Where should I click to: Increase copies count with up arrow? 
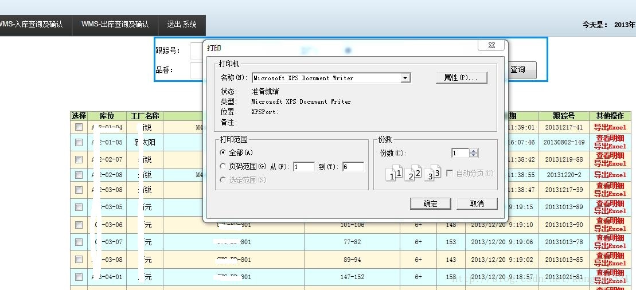(x=473, y=151)
